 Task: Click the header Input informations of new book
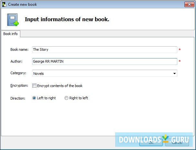click(67, 19)
